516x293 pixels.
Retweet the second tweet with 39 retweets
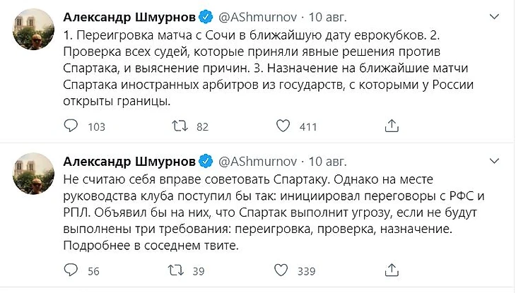pyautogui.click(x=182, y=269)
